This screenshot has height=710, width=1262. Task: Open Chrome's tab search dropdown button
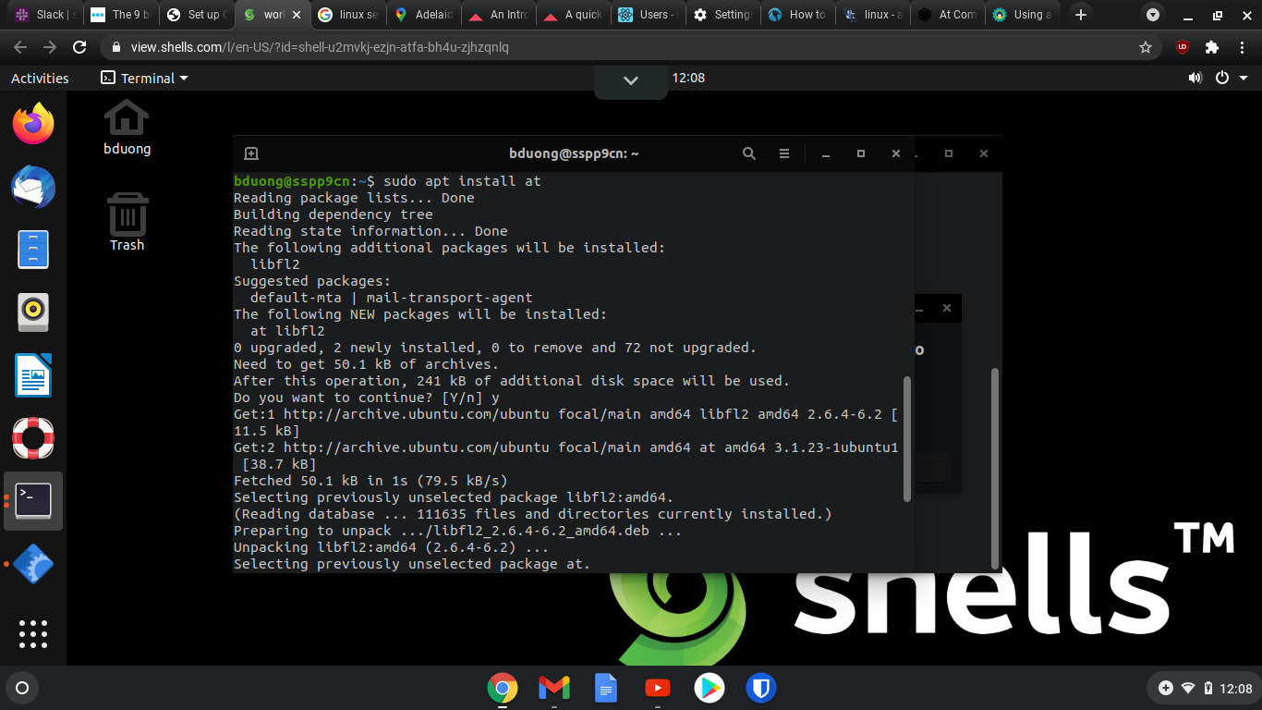click(1152, 15)
